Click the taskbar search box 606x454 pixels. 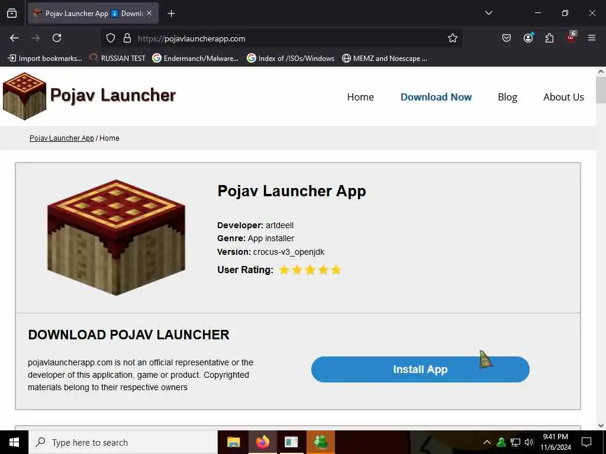123,442
